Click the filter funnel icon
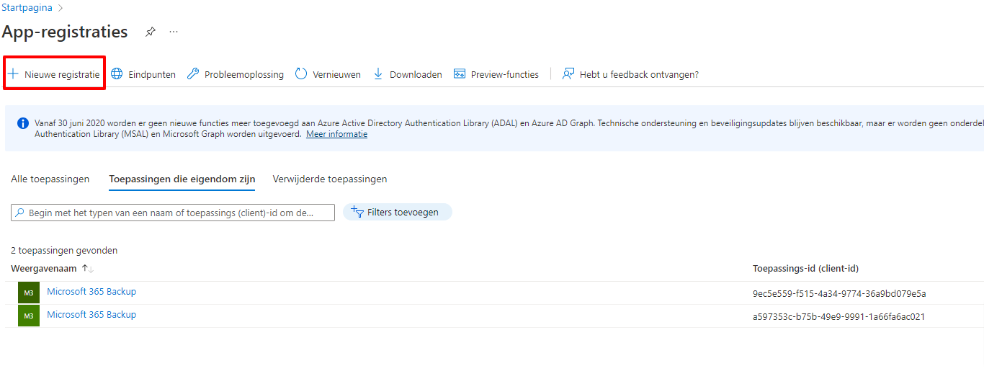 (x=357, y=211)
